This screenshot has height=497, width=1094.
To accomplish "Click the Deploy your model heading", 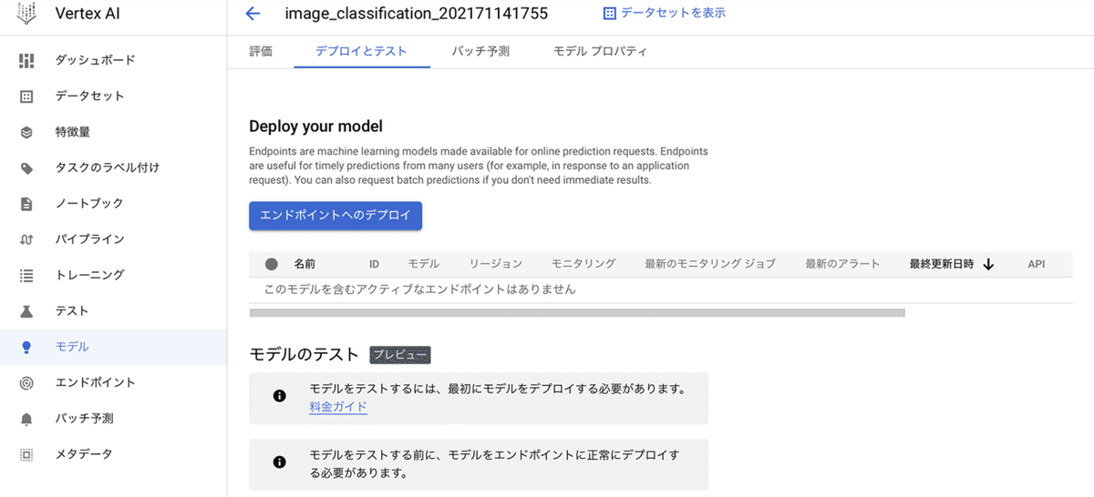I will pyautogui.click(x=315, y=127).
